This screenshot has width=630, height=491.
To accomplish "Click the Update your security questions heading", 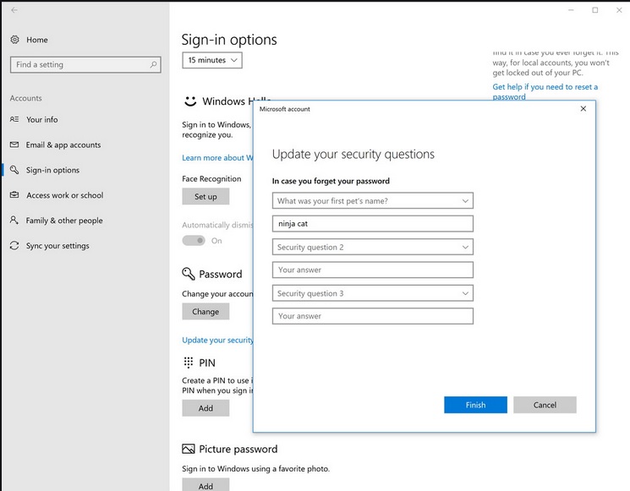I will pos(353,154).
